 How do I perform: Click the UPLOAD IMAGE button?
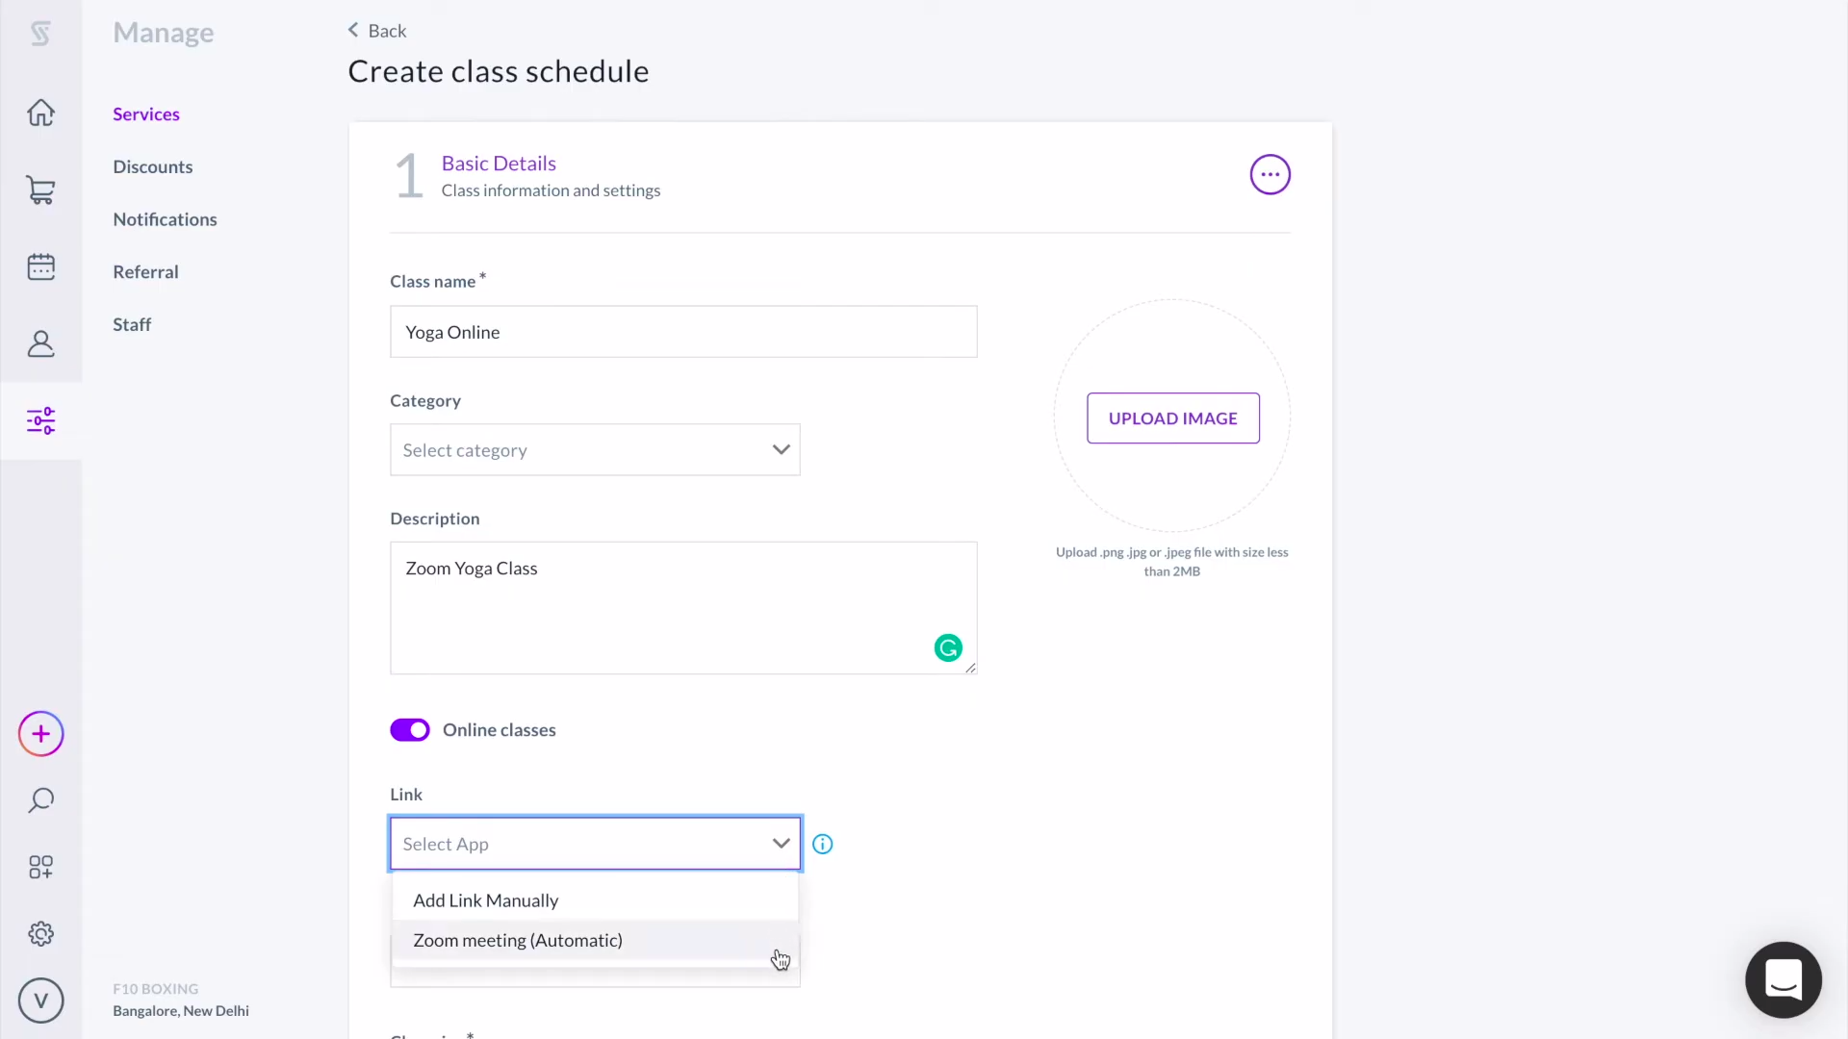coord(1172,418)
